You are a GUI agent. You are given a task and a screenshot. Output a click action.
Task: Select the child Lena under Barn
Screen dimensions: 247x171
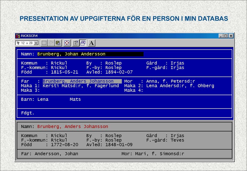43,99
